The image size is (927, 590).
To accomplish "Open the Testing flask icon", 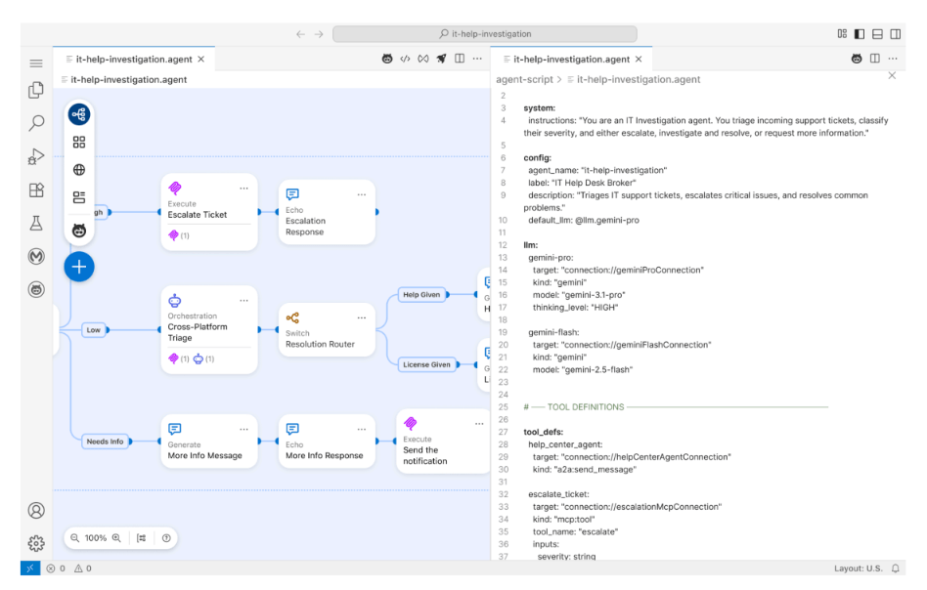I will coord(36,223).
